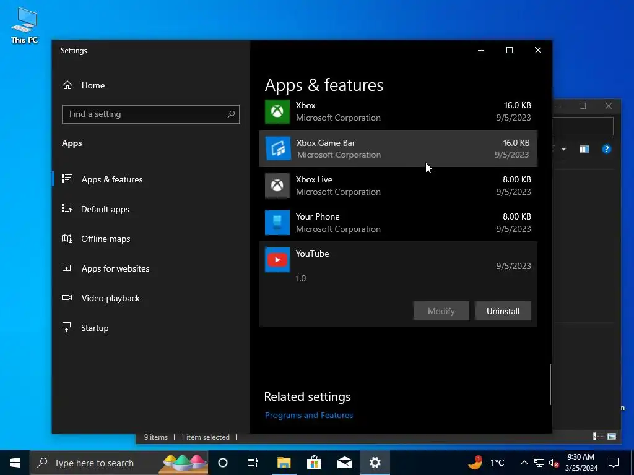Image resolution: width=634 pixels, height=475 pixels.
Task: Click the Related settings heading
Action: (x=307, y=396)
